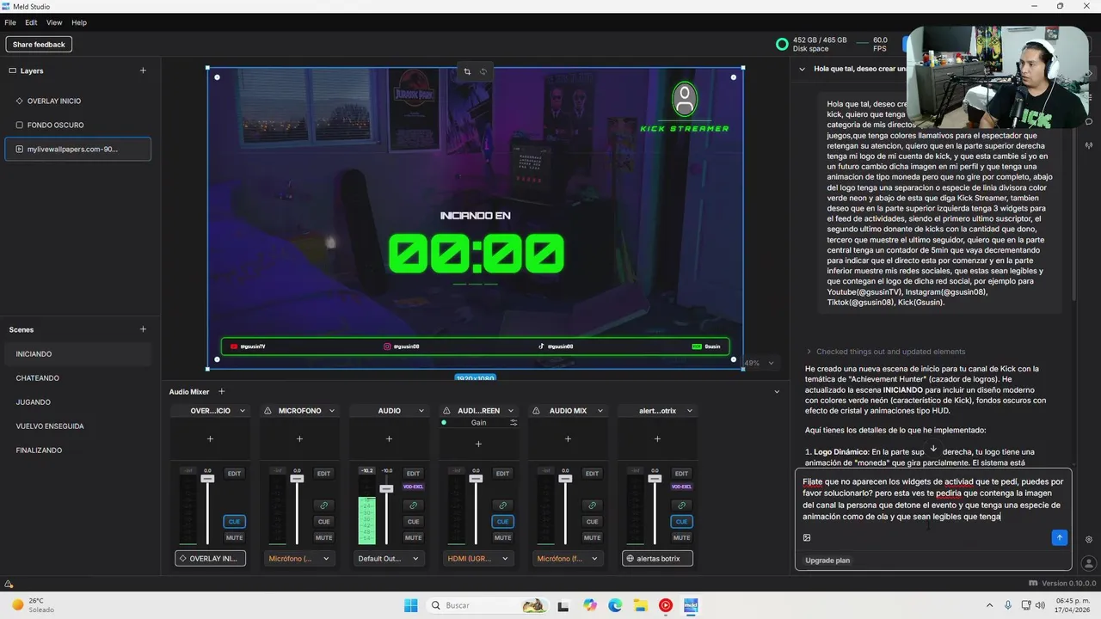Screen dimensions: 1101x619
Task: Add an effect to the AUDIO MIX track
Action: tap(568, 438)
